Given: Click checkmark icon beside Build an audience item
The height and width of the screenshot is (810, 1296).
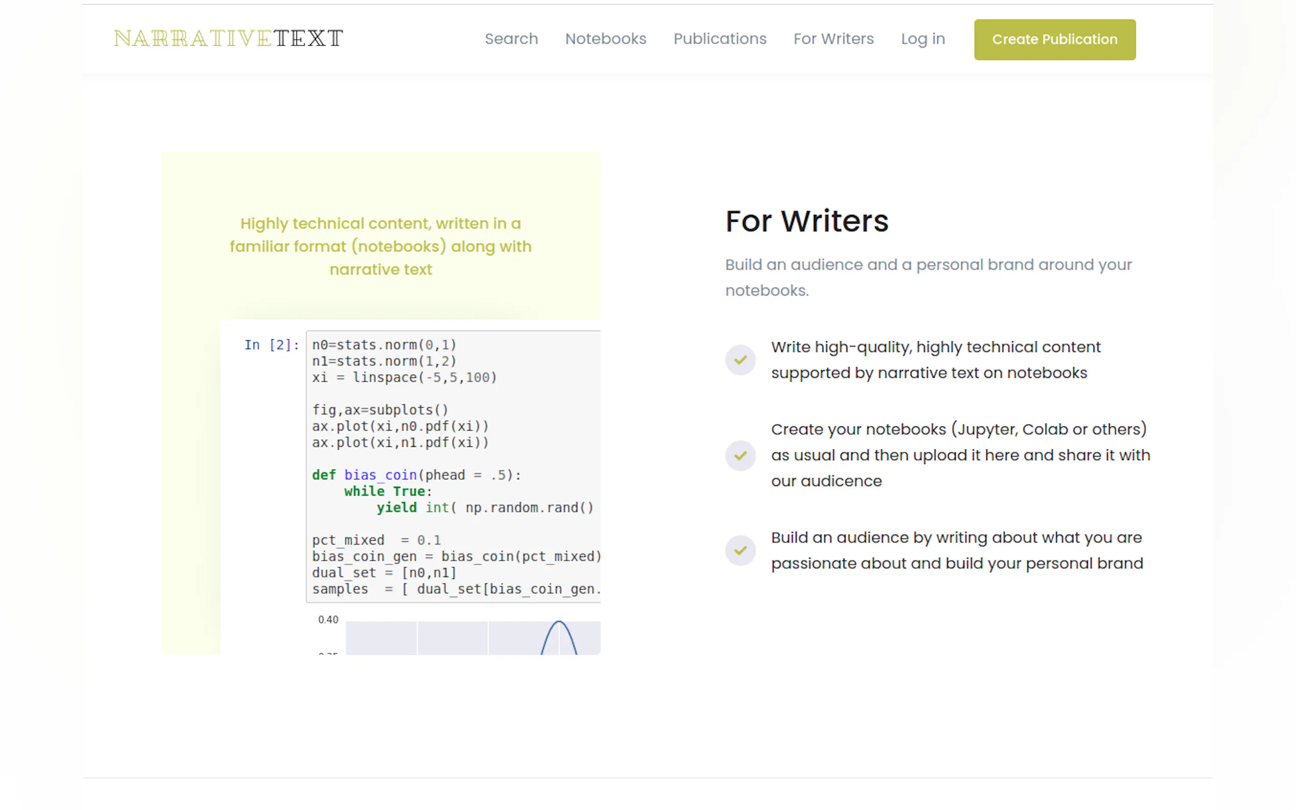Looking at the screenshot, I should pyautogui.click(x=740, y=550).
